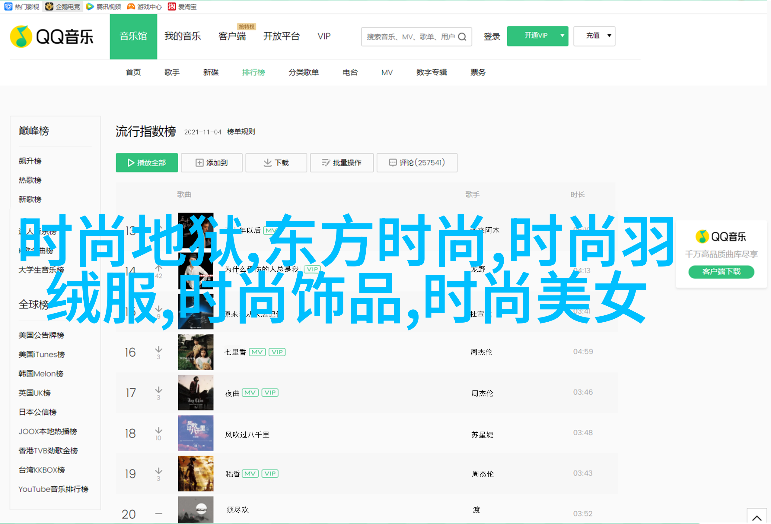The width and height of the screenshot is (771, 524).
Task: Open 客户端 tab
Action: point(232,36)
